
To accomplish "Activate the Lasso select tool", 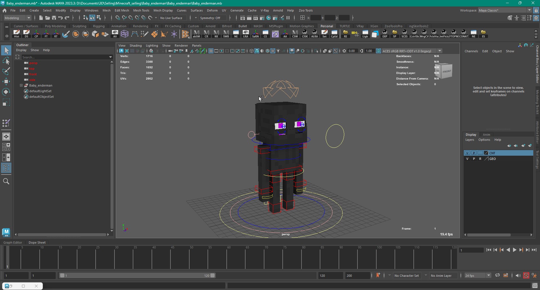I will (x=6, y=61).
